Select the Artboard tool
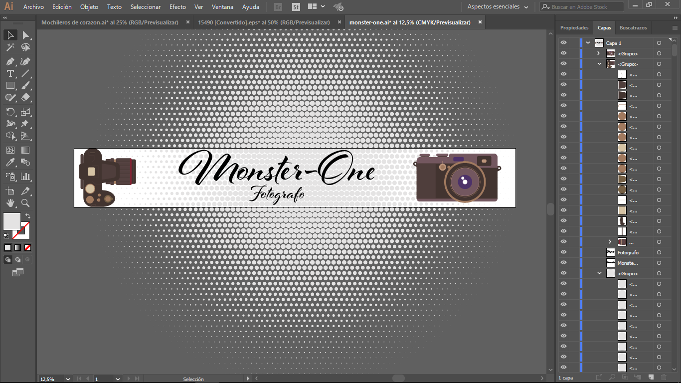 10,191
